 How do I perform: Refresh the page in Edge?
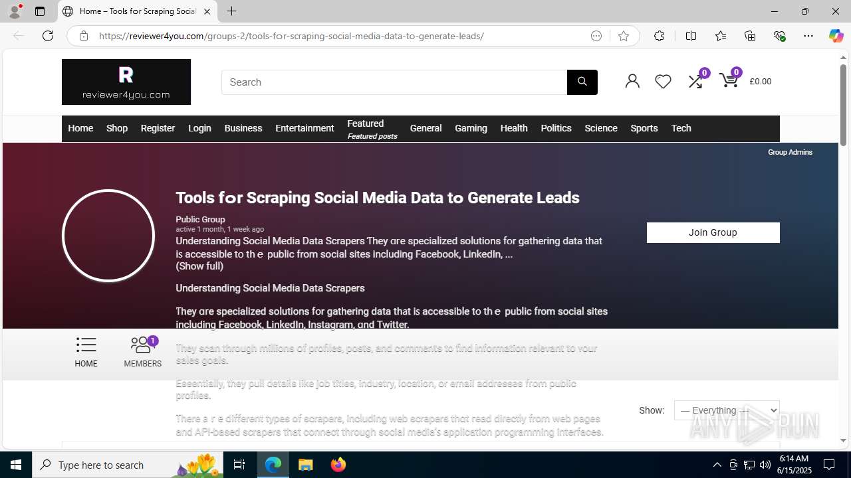pyautogui.click(x=48, y=36)
